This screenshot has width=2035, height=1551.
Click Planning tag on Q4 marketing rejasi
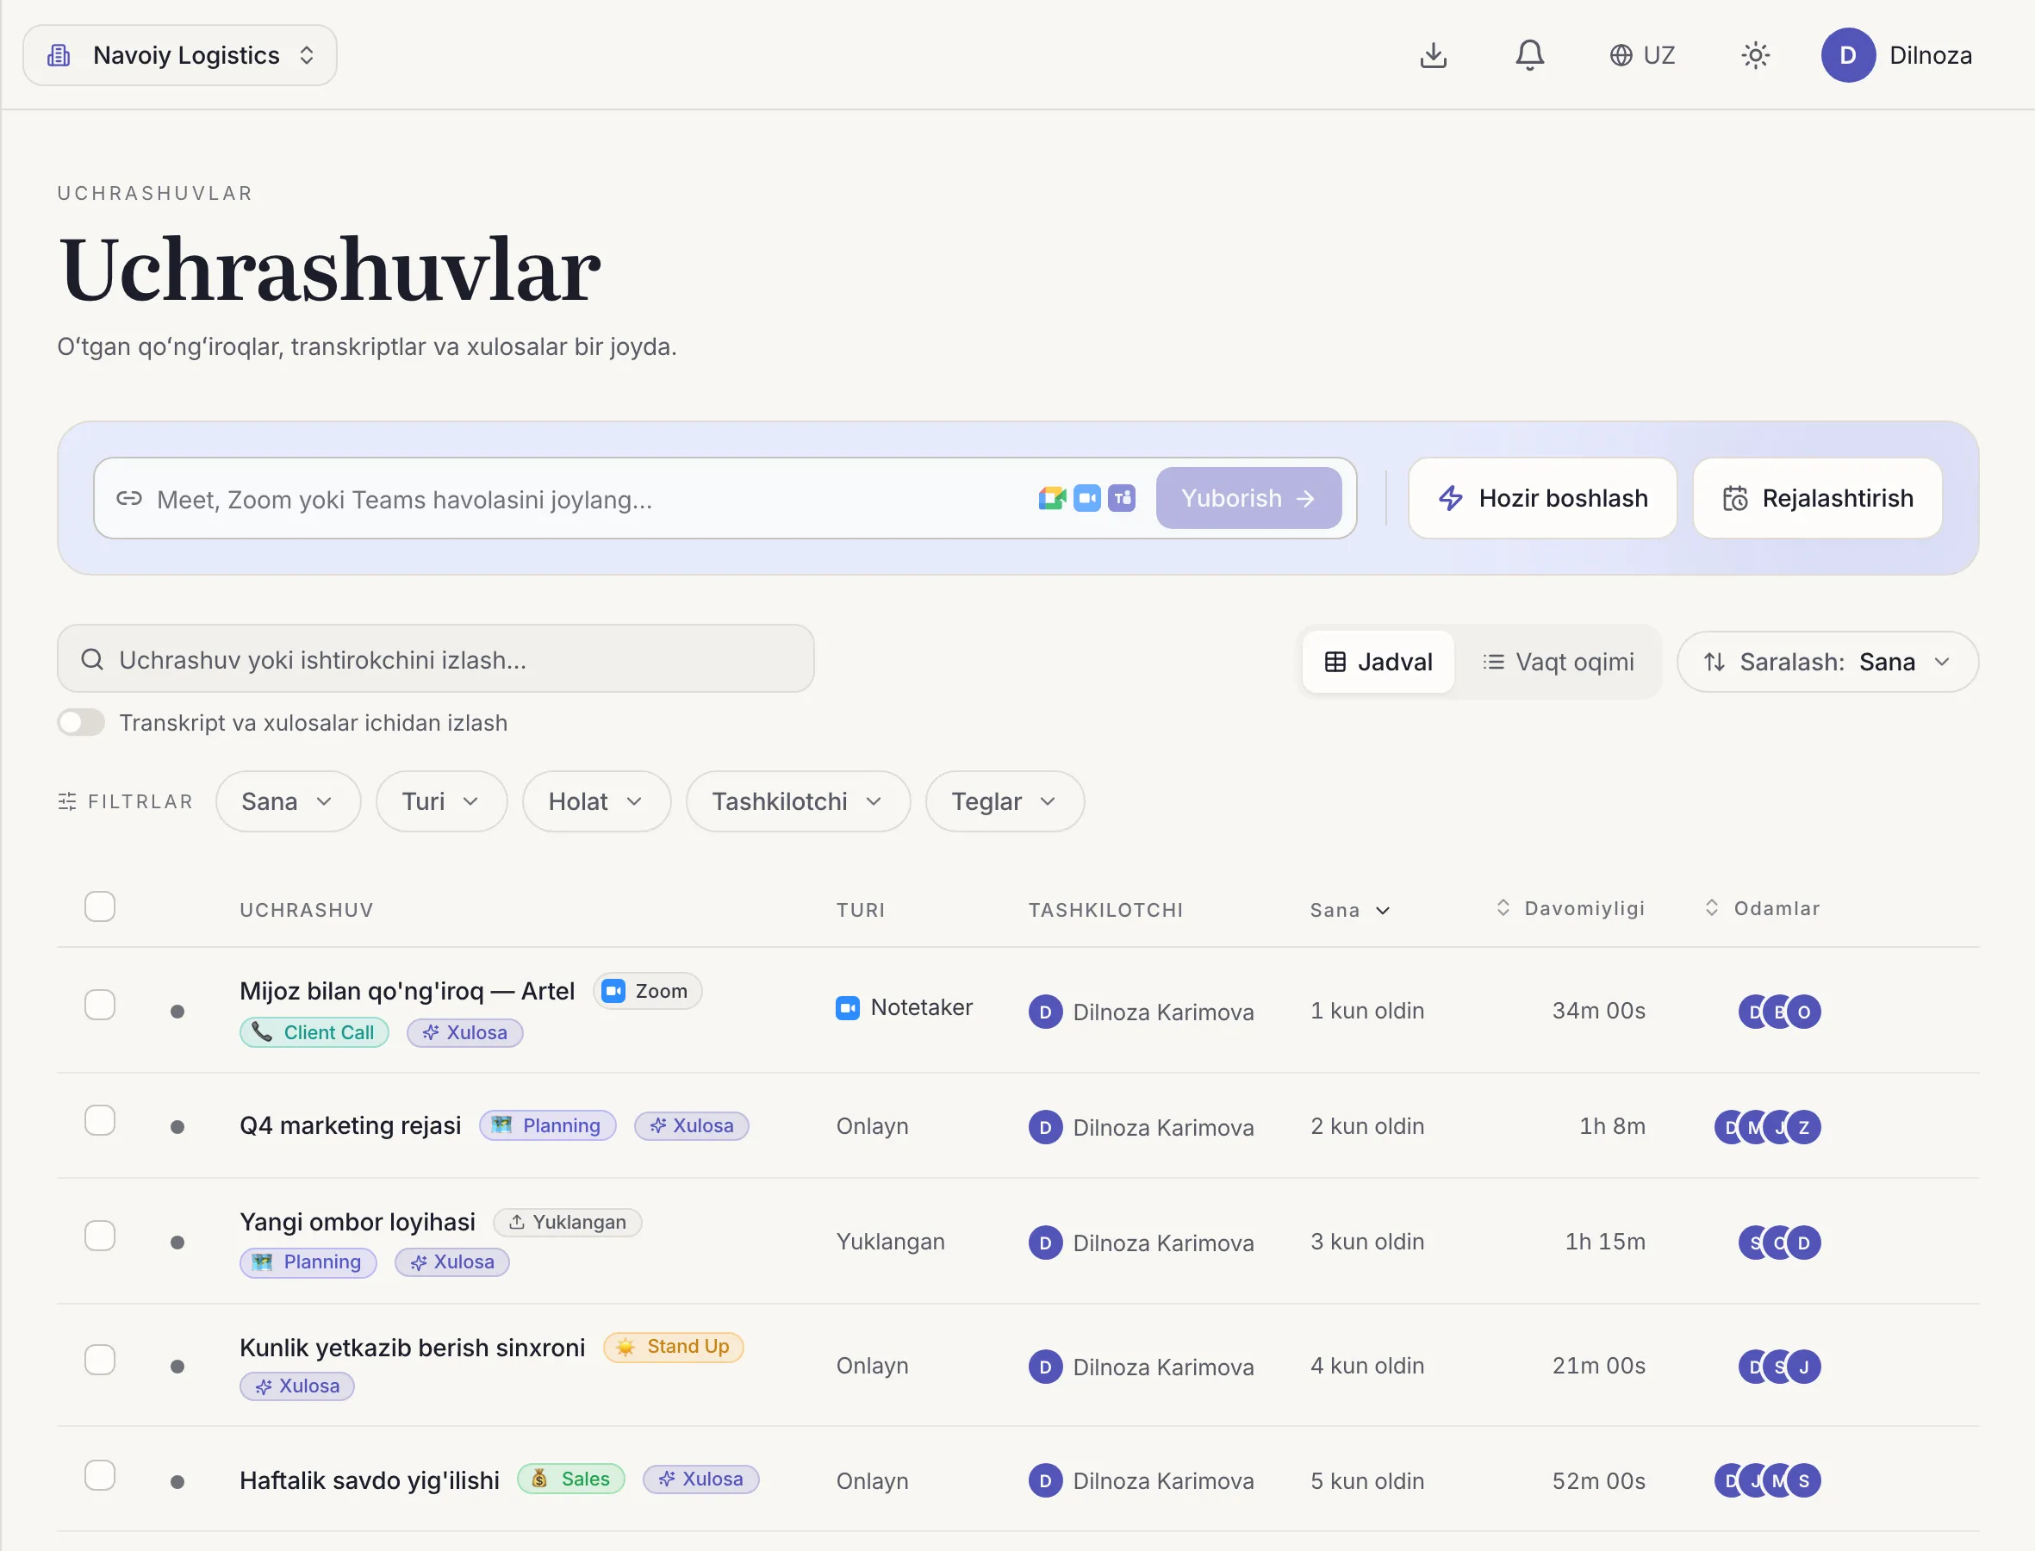pyautogui.click(x=547, y=1125)
